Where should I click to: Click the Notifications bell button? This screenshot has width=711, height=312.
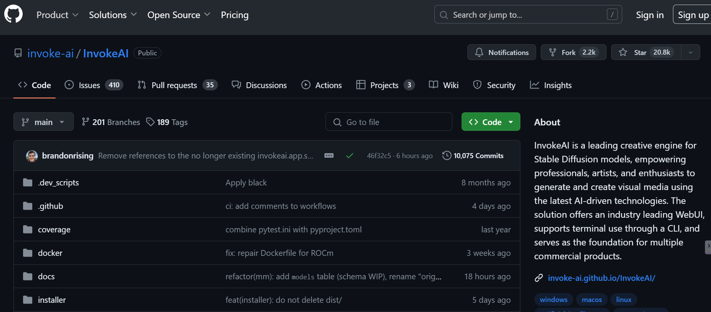[502, 52]
